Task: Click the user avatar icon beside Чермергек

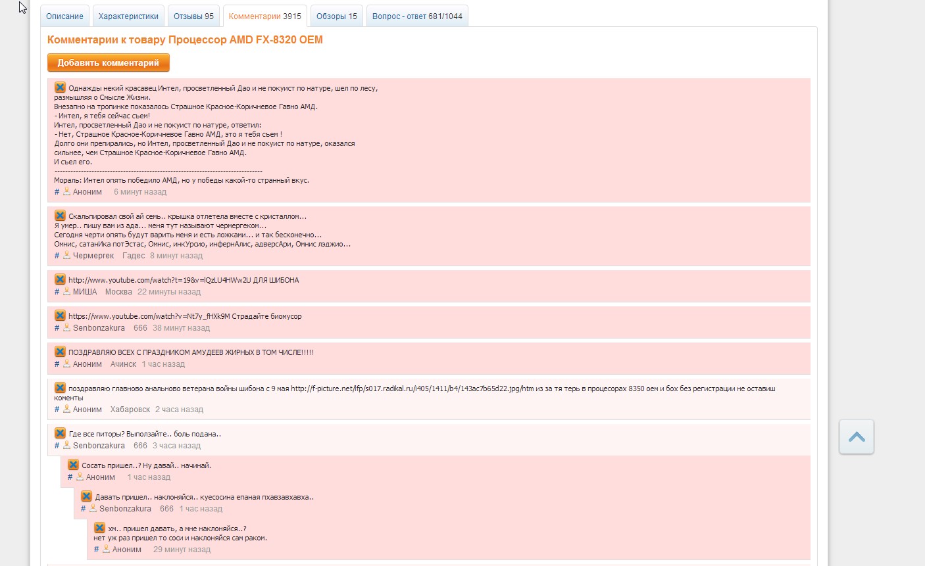Action: pos(66,255)
